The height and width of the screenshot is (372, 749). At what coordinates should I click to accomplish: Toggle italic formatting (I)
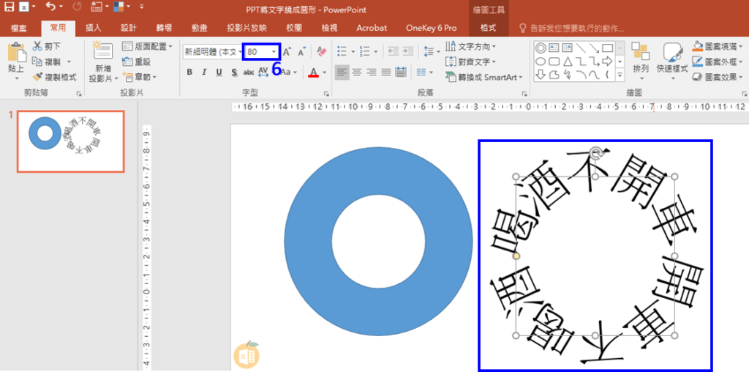pyautogui.click(x=204, y=72)
